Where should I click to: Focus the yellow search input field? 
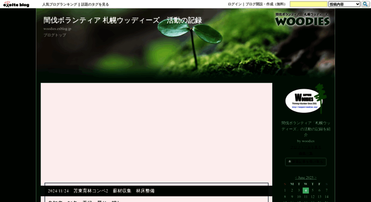coord(308,4)
